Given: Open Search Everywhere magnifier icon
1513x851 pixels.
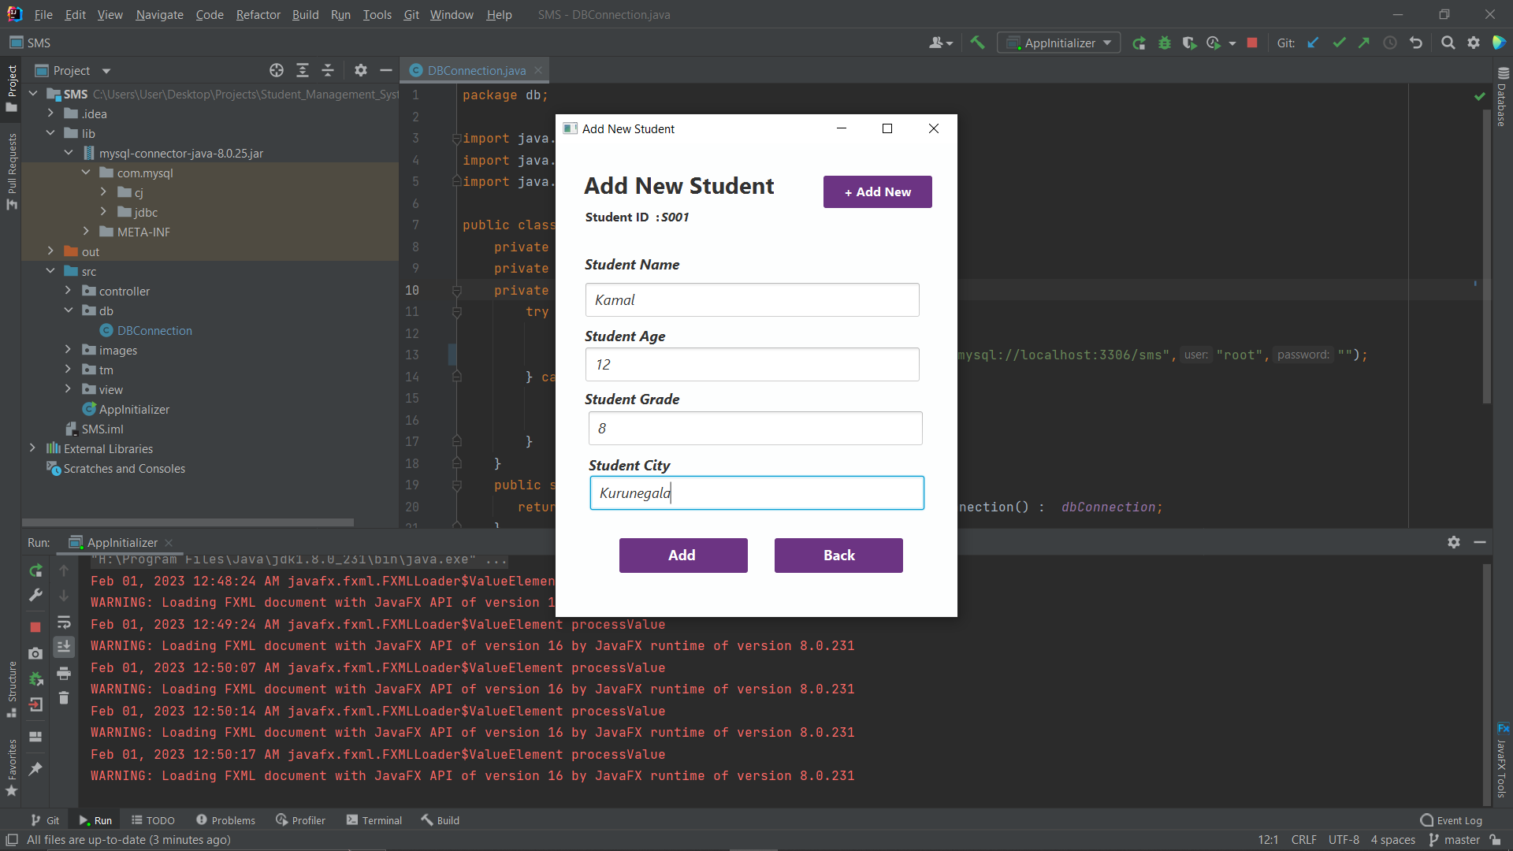Looking at the screenshot, I should (x=1448, y=43).
